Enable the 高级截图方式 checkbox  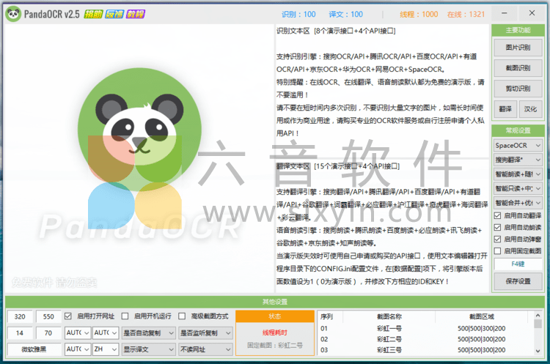click(182, 316)
